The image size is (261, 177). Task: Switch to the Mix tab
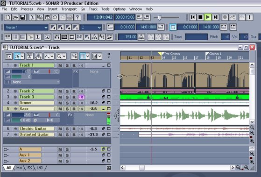19,168
